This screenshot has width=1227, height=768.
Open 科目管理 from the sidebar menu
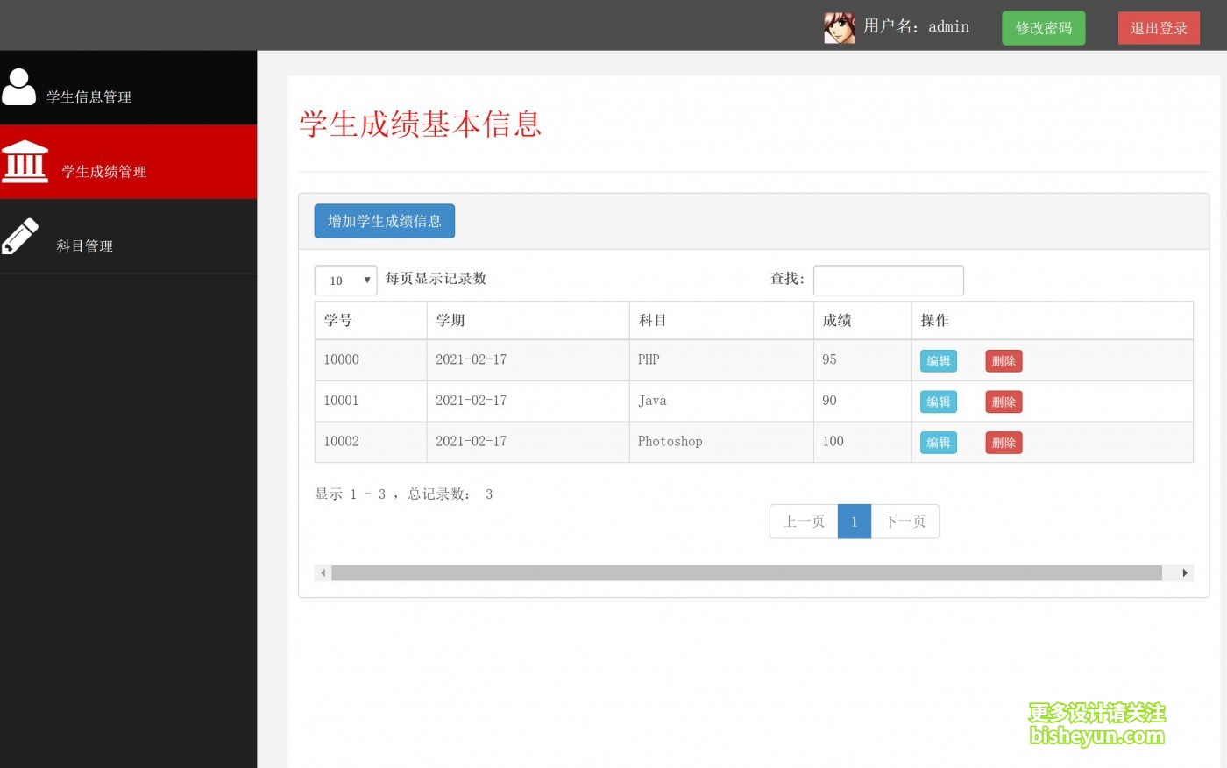(x=85, y=246)
